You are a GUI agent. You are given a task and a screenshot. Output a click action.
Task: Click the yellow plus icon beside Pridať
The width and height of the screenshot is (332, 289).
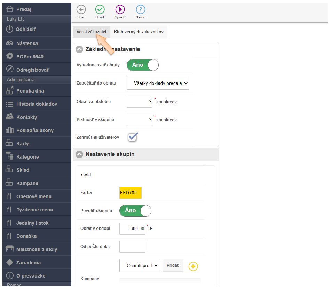(193, 266)
